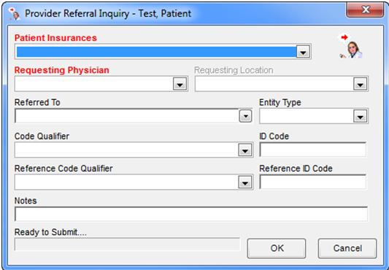The height and width of the screenshot is (270, 389).
Task: Open the Requesting Location dropdown arrow
Action: point(361,84)
